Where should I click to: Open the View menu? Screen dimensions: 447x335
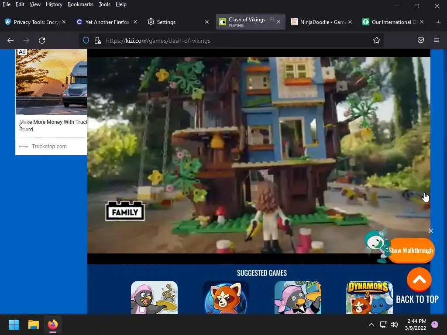coord(35,4)
